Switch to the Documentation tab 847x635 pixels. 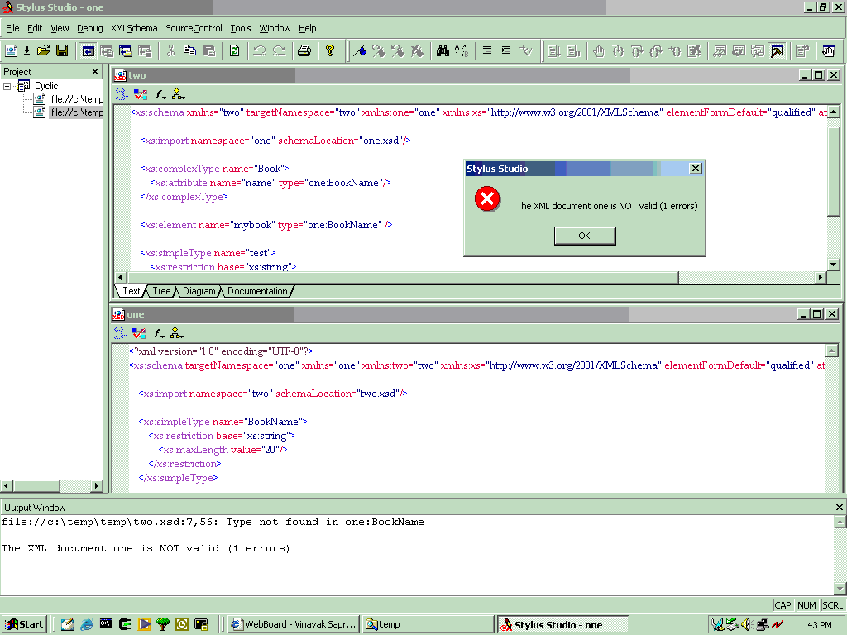(257, 291)
